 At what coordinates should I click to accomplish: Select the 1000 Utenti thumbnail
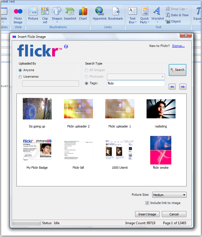coord(120,150)
